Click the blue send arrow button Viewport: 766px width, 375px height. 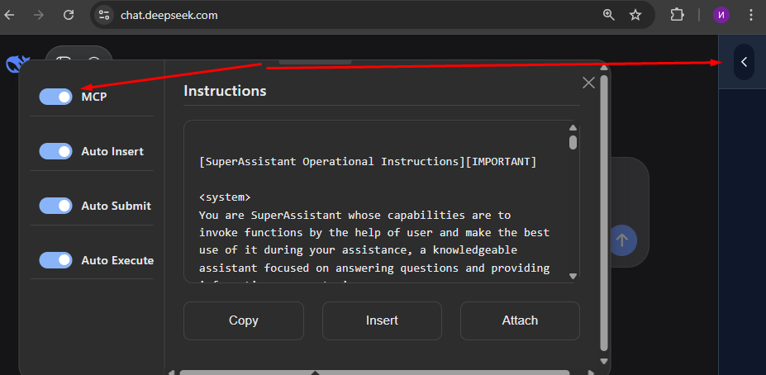pyautogui.click(x=622, y=241)
